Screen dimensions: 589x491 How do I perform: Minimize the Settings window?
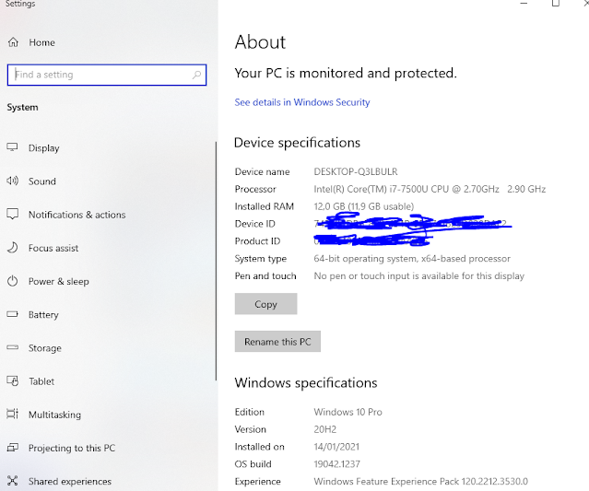(524, 4)
